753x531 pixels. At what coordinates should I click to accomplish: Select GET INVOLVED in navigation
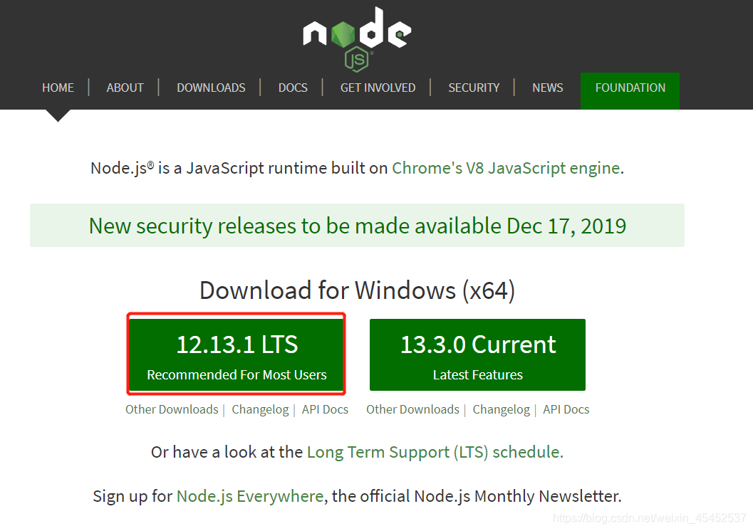pyautogui.click(x=378, y=88)
